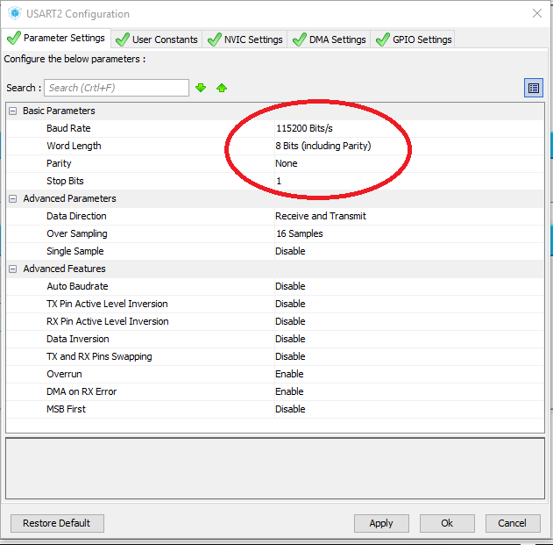Open the Data Direction value dropdown
Image resolution: width=553 pixels, height=545 pixels.
click(x=321, y=216)
